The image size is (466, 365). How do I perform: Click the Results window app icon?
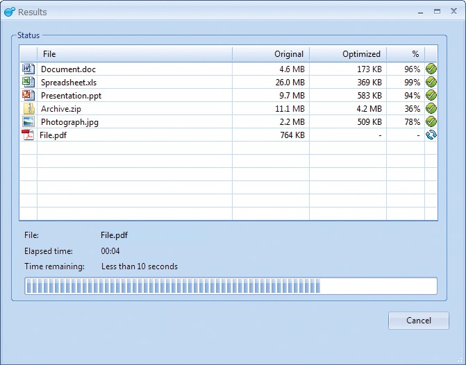[x=10, y=12]
